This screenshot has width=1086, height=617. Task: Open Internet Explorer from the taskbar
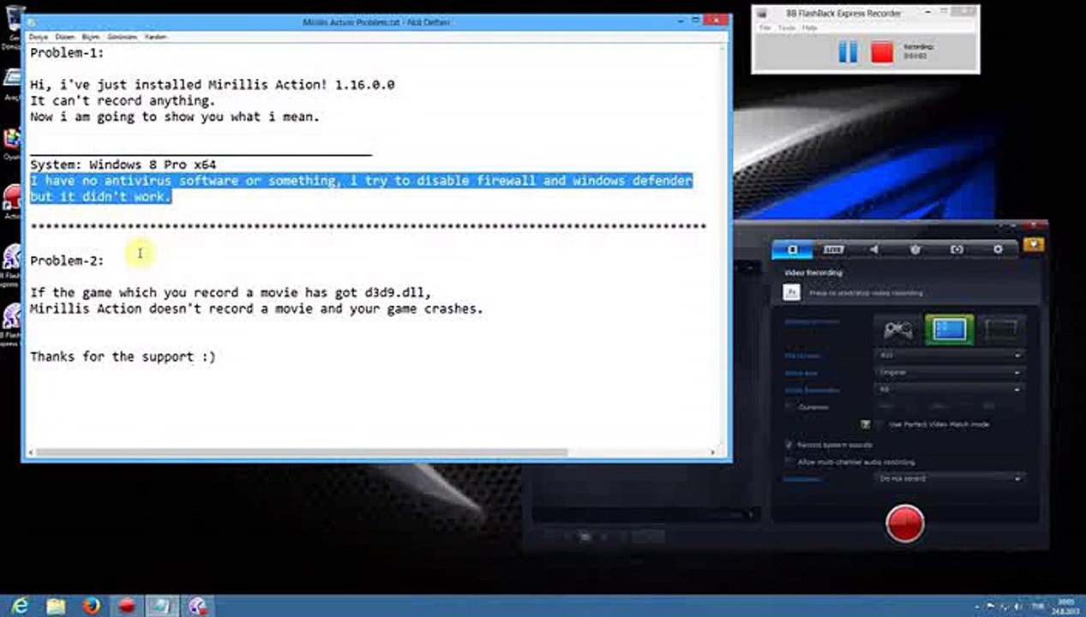(20, 607)
